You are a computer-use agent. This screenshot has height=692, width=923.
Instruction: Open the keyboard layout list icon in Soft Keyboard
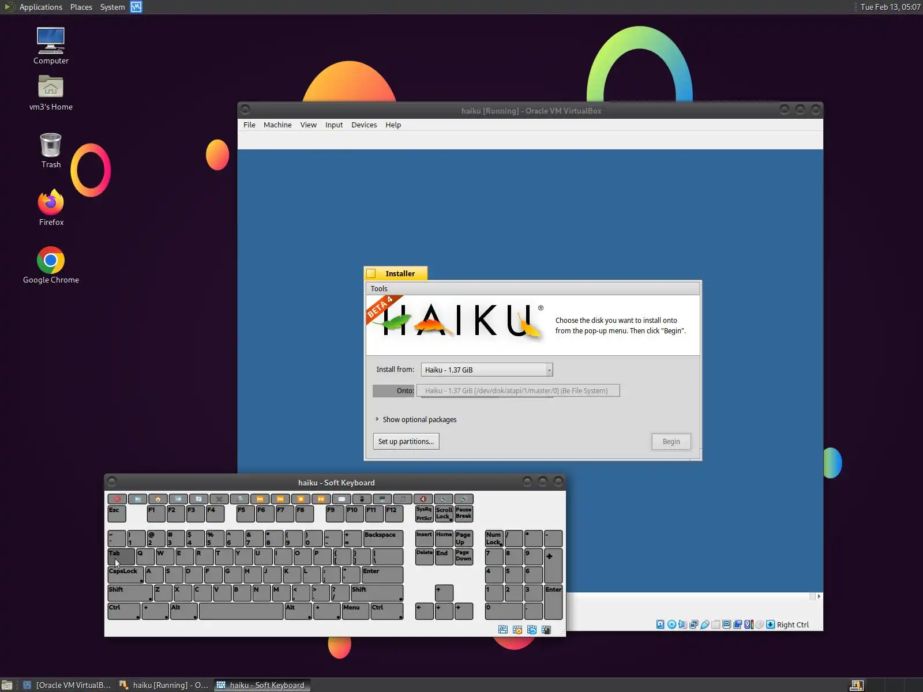point(503,630)
